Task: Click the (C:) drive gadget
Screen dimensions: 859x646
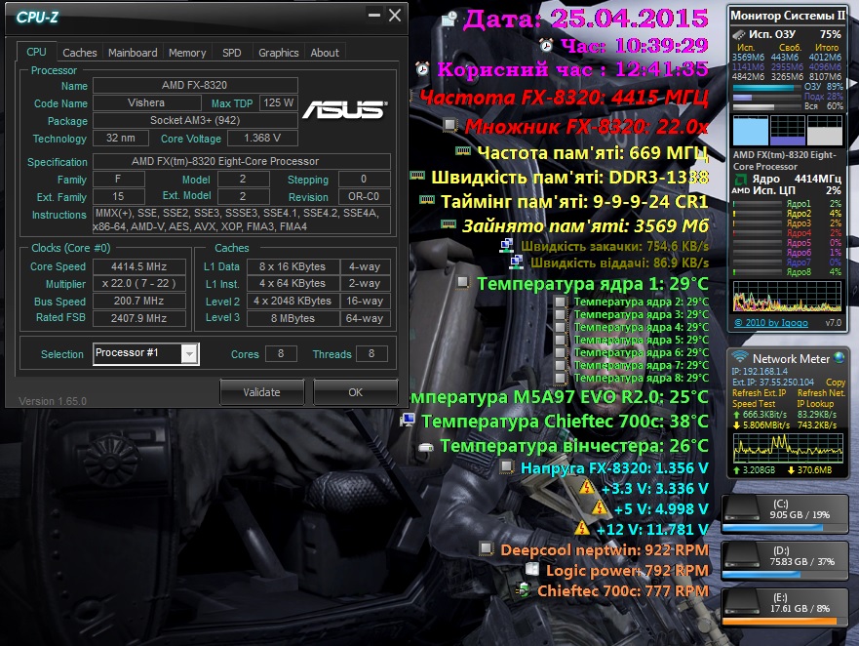Action: (x=785, y=514)
